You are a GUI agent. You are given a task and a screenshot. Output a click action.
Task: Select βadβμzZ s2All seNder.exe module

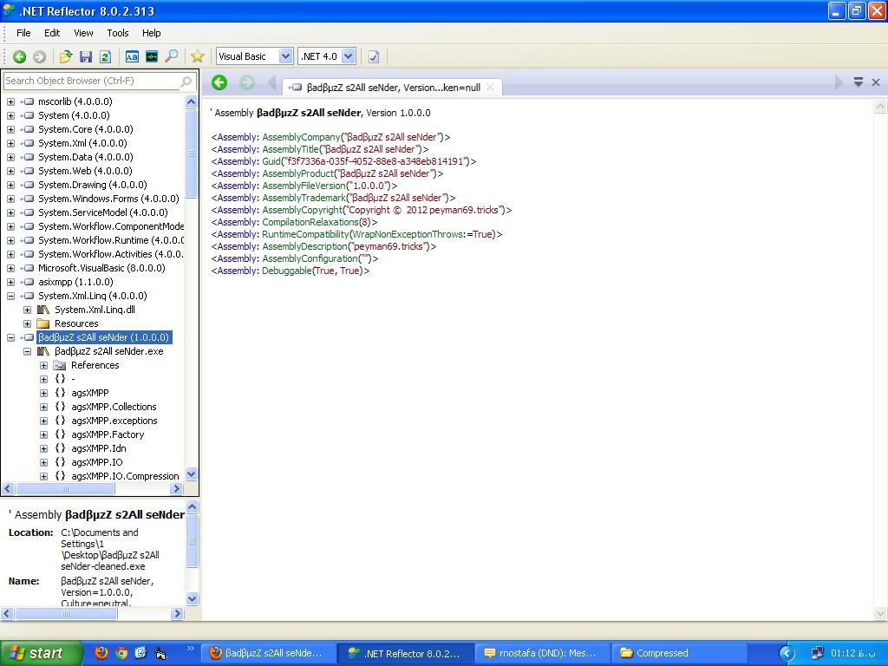108,352
